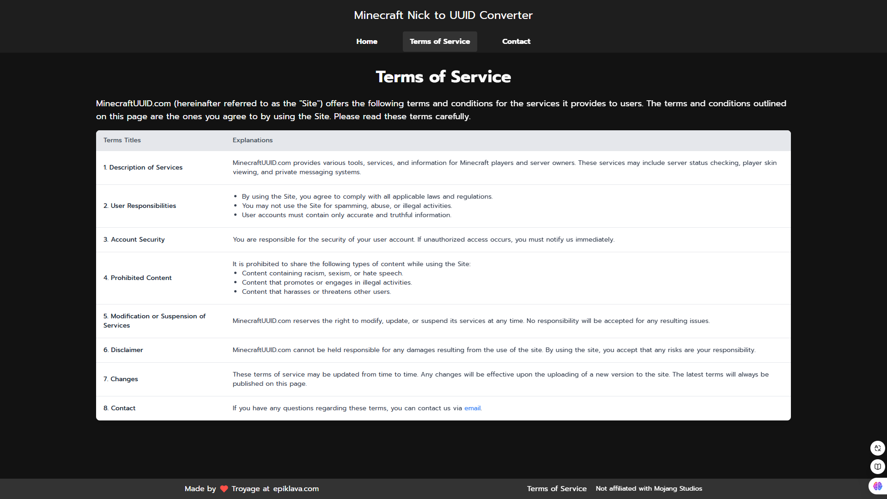
Task: Click the Explanations column header
Action: pyautogui.click(x=252, y=140)
